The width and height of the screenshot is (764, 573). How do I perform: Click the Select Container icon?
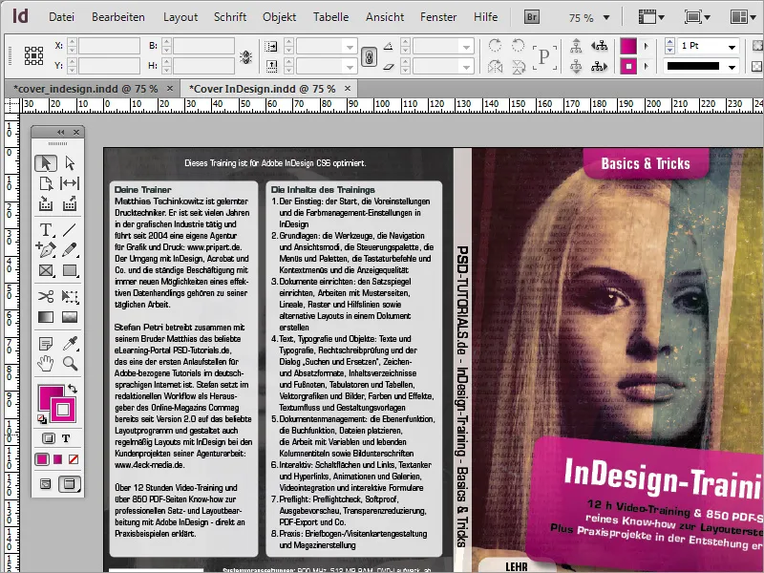coord(577,46)
